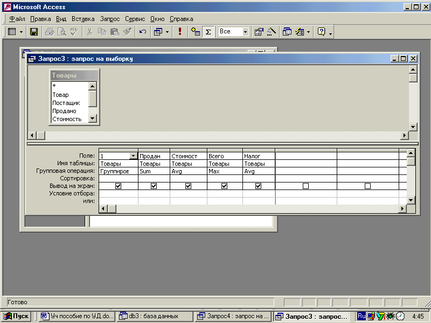This screenshot has height=323, width=431.
Task: Click the Office Assistant help icon
Action: coord(321,32)
